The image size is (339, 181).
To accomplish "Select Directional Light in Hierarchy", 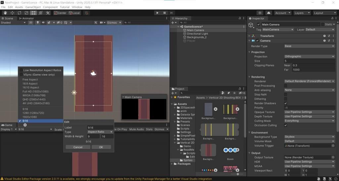I will point(197,34).
